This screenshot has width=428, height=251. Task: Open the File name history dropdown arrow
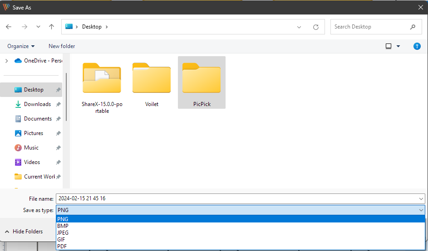click(421, 199)
